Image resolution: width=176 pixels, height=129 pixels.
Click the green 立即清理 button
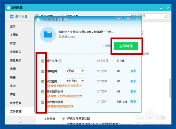(126, 46)
